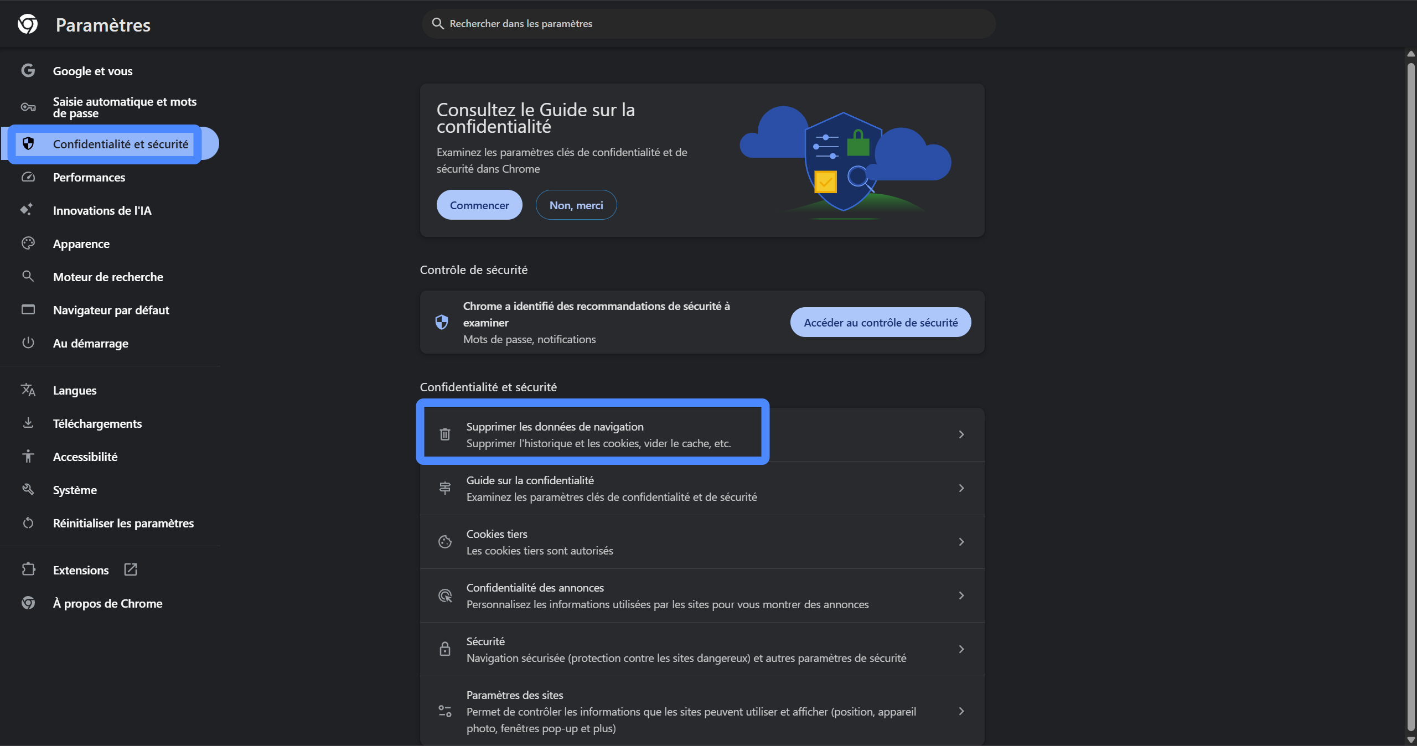Click the search magnifier icon in the top bar
Viewport: 1417px width, 746px height.
click(438, 23)
